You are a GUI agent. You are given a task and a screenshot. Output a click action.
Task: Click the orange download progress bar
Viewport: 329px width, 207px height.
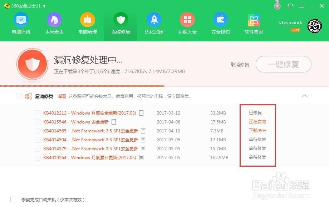[82, 86]
